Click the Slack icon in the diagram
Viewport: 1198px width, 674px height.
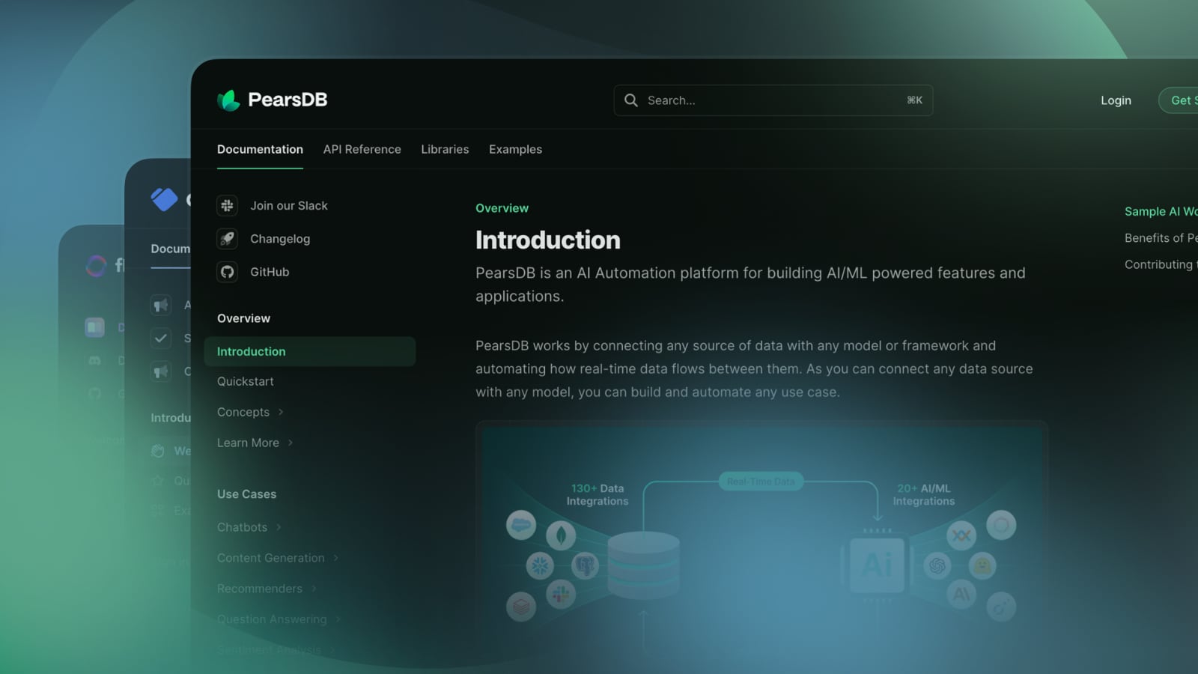tap(561, 595)
